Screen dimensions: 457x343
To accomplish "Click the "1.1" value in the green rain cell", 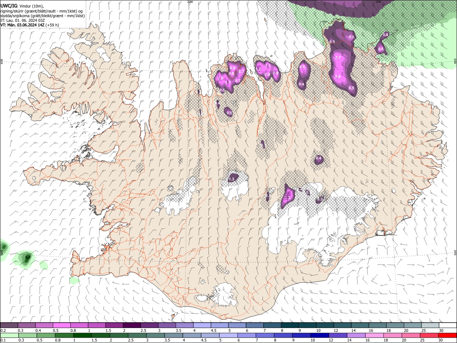I will tap(28, 257).
